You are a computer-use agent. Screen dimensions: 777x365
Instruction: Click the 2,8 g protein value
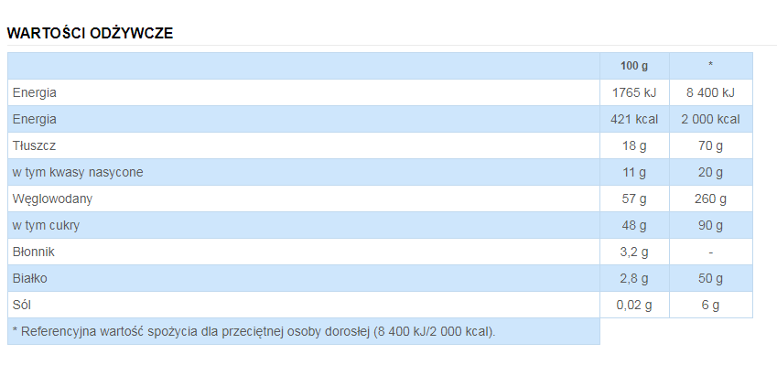click(634, 279)
